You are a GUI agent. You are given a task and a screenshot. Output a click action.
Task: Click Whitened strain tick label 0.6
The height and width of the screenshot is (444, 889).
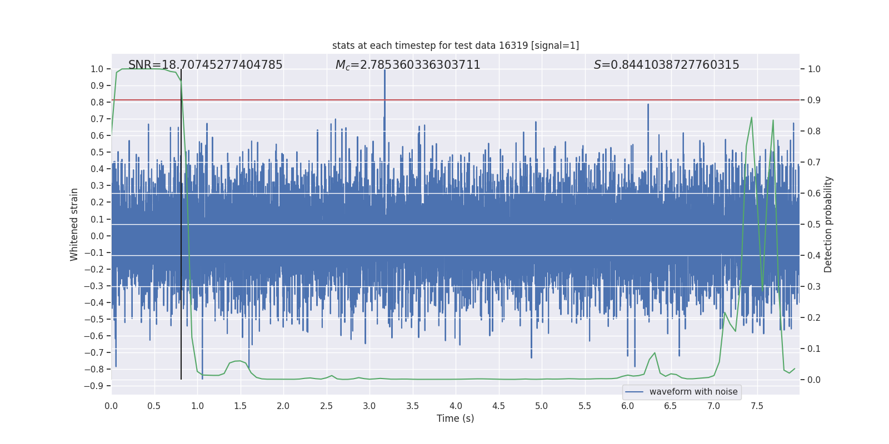click(x=97, y=136)
